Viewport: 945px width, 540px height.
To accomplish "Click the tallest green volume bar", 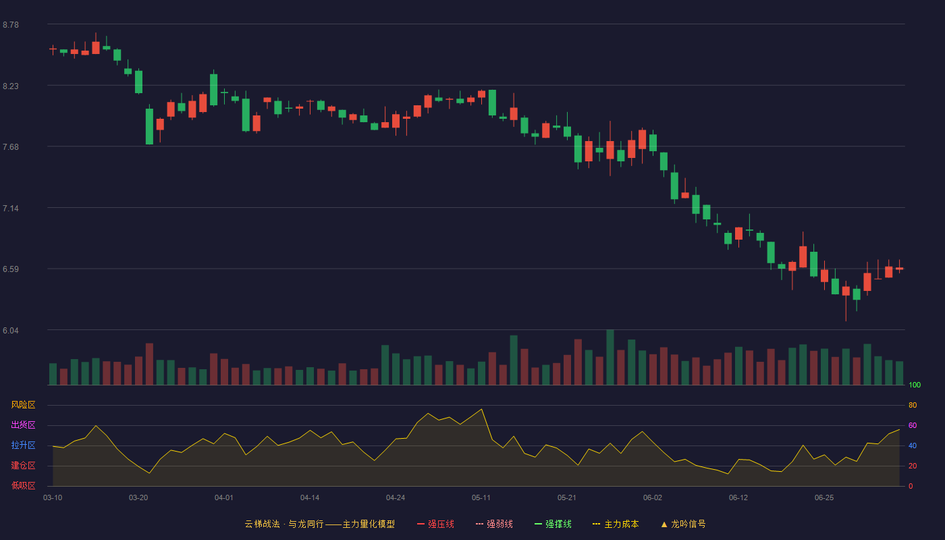I will (x=610, y=357).
